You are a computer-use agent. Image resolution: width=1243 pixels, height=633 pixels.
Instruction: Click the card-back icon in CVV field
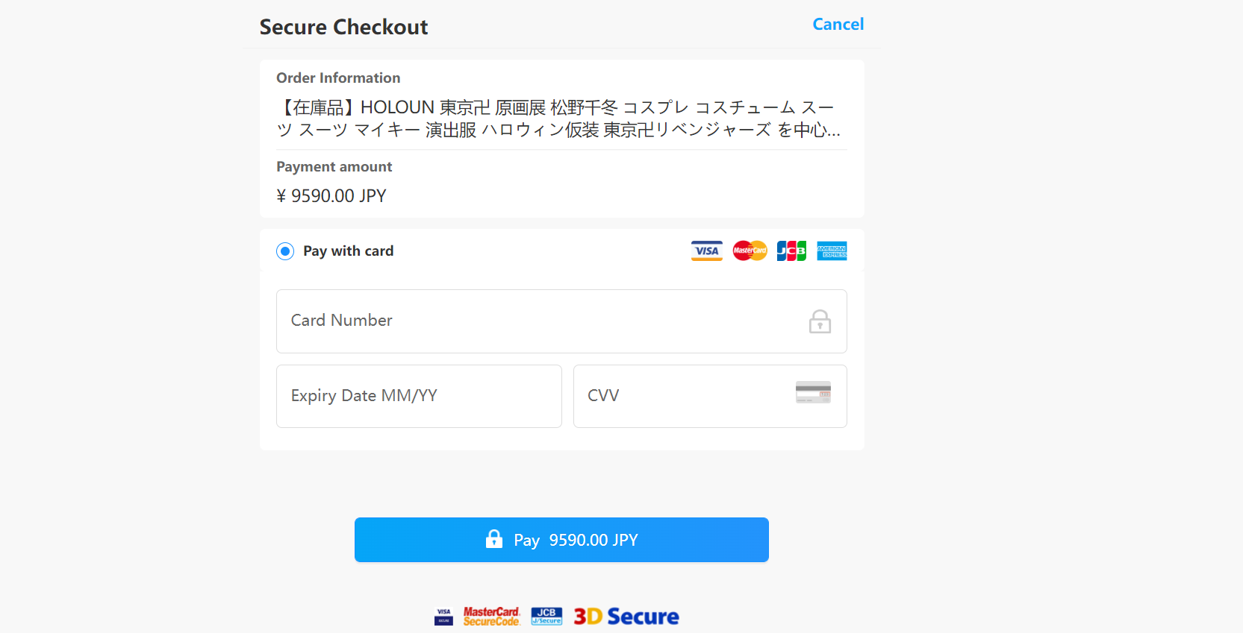[x=813, y=392]
